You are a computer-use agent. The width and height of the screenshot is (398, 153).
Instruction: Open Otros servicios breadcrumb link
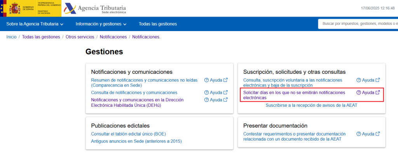coord(80,37)
